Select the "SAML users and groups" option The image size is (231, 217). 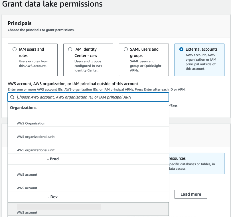(126, 49)
